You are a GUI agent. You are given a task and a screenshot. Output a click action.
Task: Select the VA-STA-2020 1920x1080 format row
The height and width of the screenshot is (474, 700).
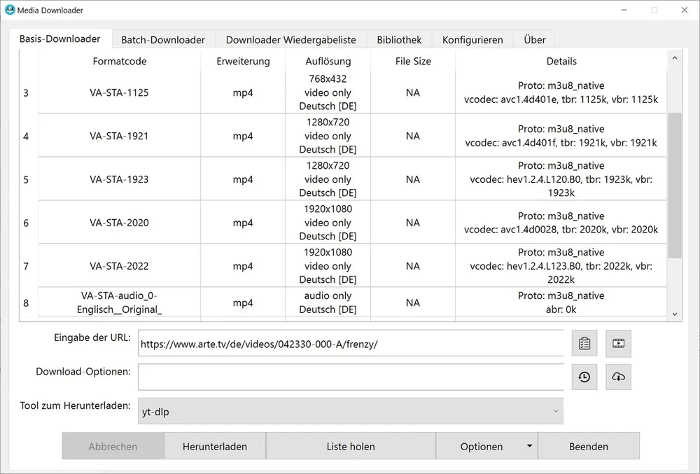119,223
